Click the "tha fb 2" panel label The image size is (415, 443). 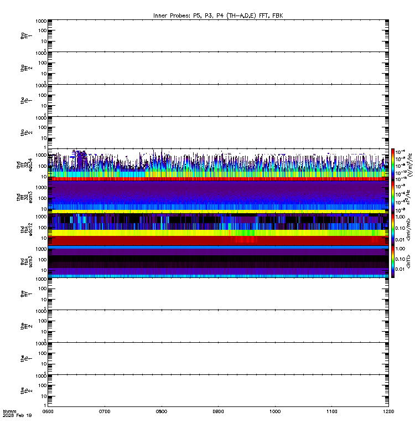(x=26, y=132)
